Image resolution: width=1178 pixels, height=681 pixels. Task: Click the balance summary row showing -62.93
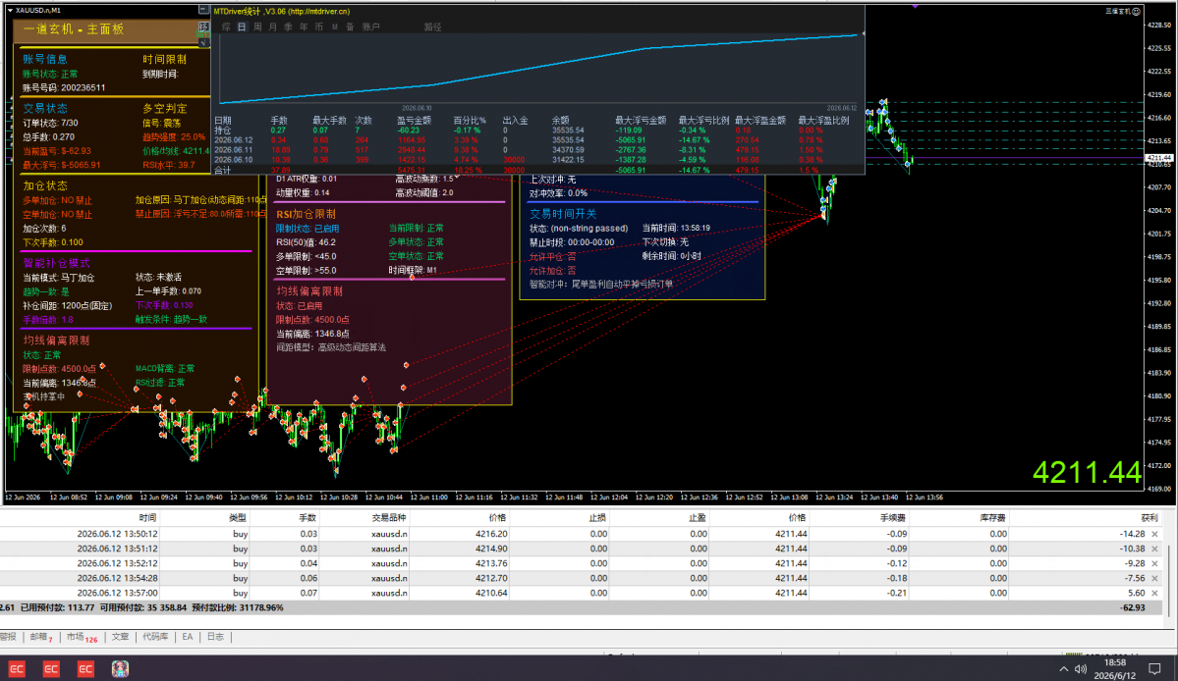coord(581,607)
